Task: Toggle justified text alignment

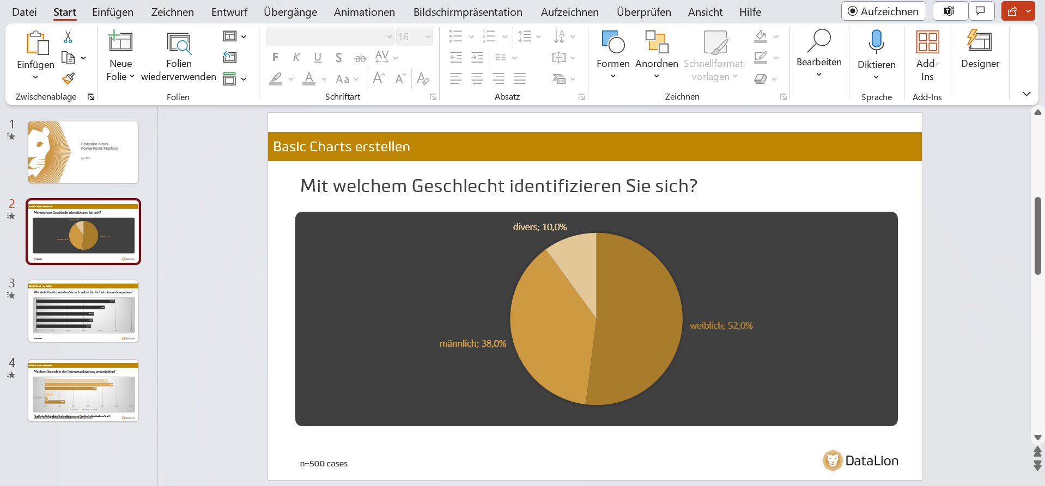Action: (520, 79)
